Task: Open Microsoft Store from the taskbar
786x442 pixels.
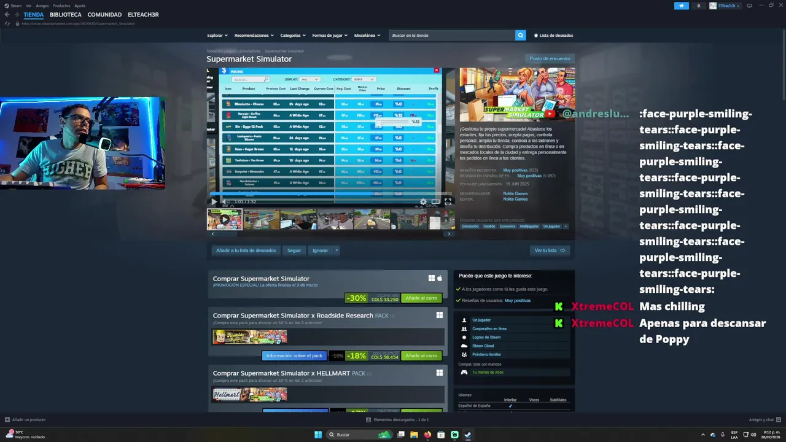Action: [x=441, y=435]
